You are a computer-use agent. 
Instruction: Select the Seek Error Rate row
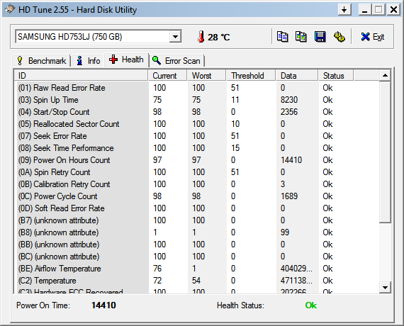197,136
